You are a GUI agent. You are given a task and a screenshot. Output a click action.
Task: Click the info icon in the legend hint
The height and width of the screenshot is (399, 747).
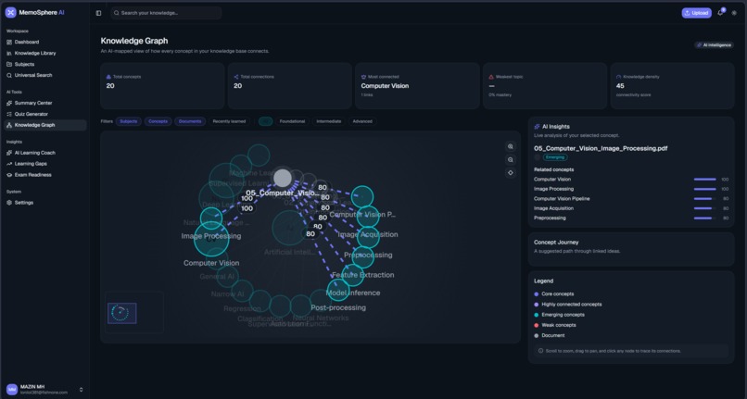540,351
